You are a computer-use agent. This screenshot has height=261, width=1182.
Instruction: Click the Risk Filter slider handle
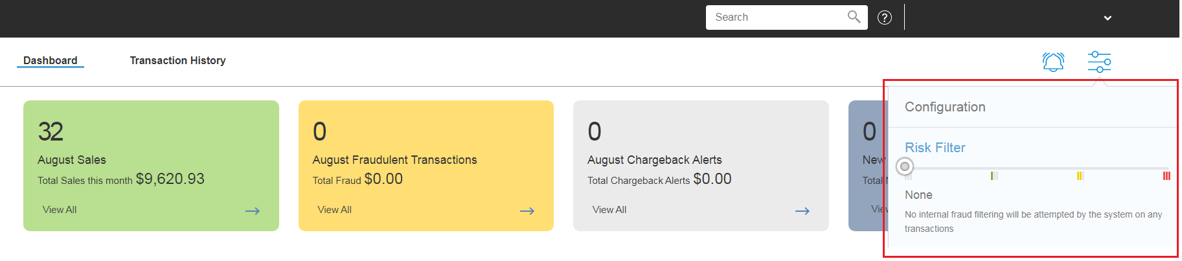pyautogui.click(x=905, y=166)
